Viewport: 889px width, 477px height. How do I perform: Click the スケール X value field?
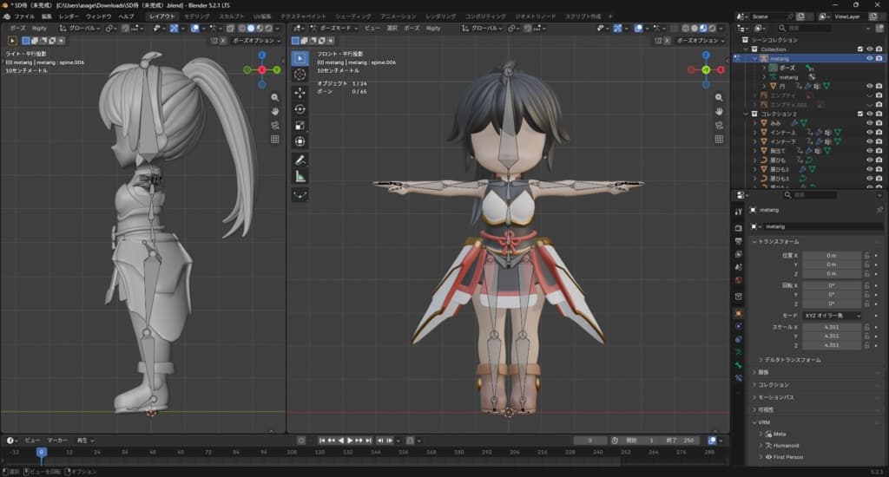click(832, 327)
